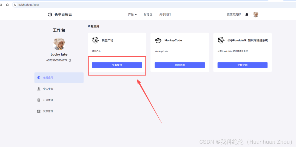Screen dimensions: 296x147
Task: Select 发票管理 in the sidebar
Action: click(59, 111)
